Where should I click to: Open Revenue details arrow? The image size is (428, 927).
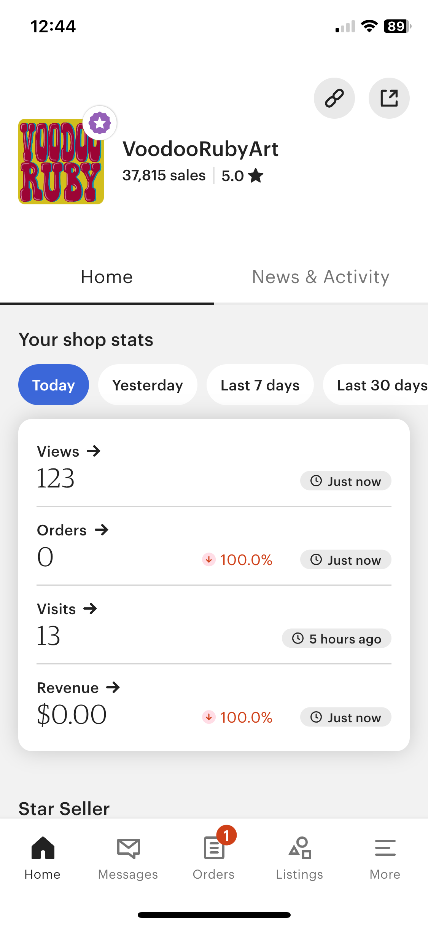tap(113, 687)
